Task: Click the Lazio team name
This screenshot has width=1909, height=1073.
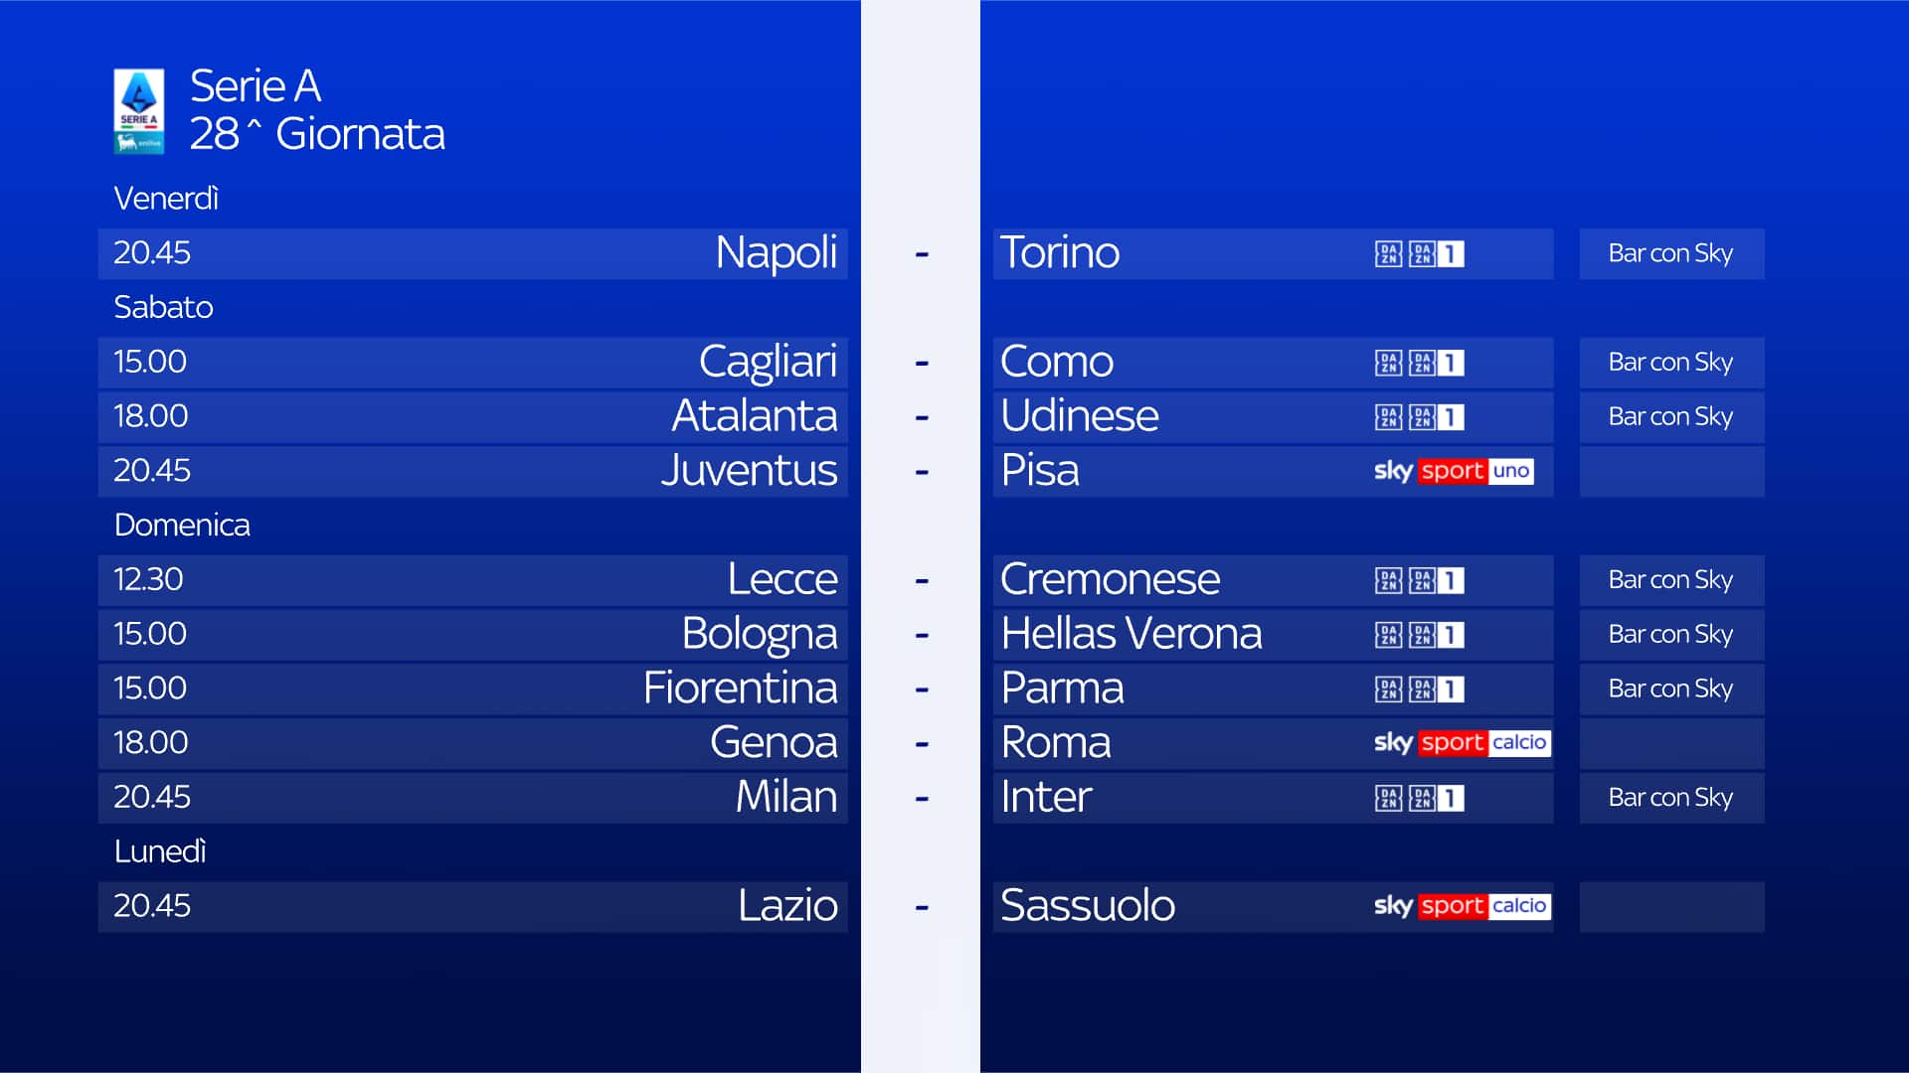Action: tap(787, 906)
